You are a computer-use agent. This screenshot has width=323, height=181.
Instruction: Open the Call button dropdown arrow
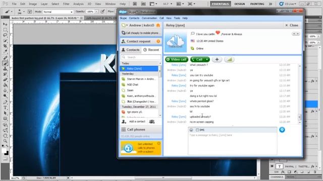pos(206,59)
